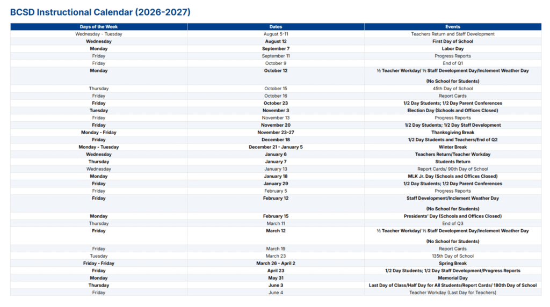The width and height of the screenshot is (550, 307).
Task: Select the 'August 12' date cell
Action: pos(276,41)
